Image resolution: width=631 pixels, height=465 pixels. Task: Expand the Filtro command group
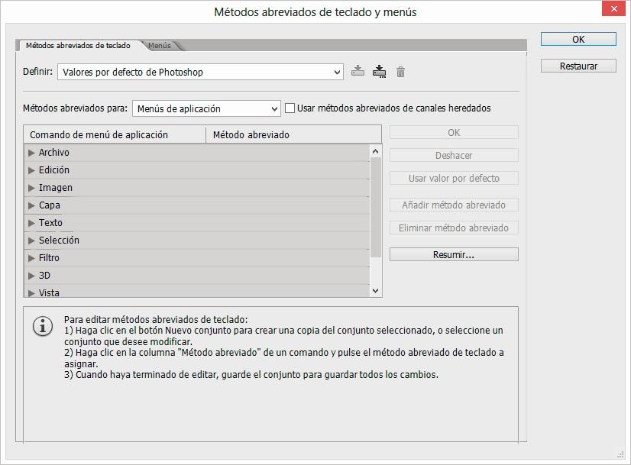(32, 257)
